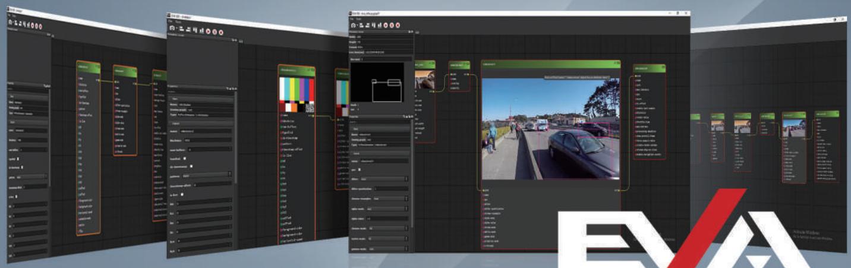Toggle the sync checkbox in the properties panel

pyautogui.click(x=360, y=170)
